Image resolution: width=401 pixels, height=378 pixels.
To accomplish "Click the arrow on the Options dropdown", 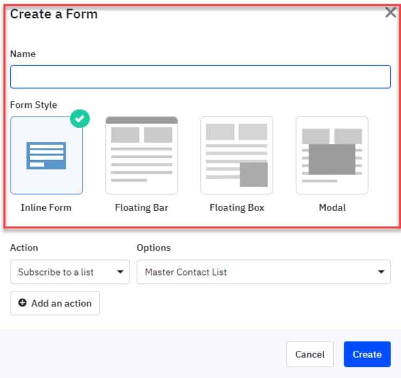I will [381, 272].
